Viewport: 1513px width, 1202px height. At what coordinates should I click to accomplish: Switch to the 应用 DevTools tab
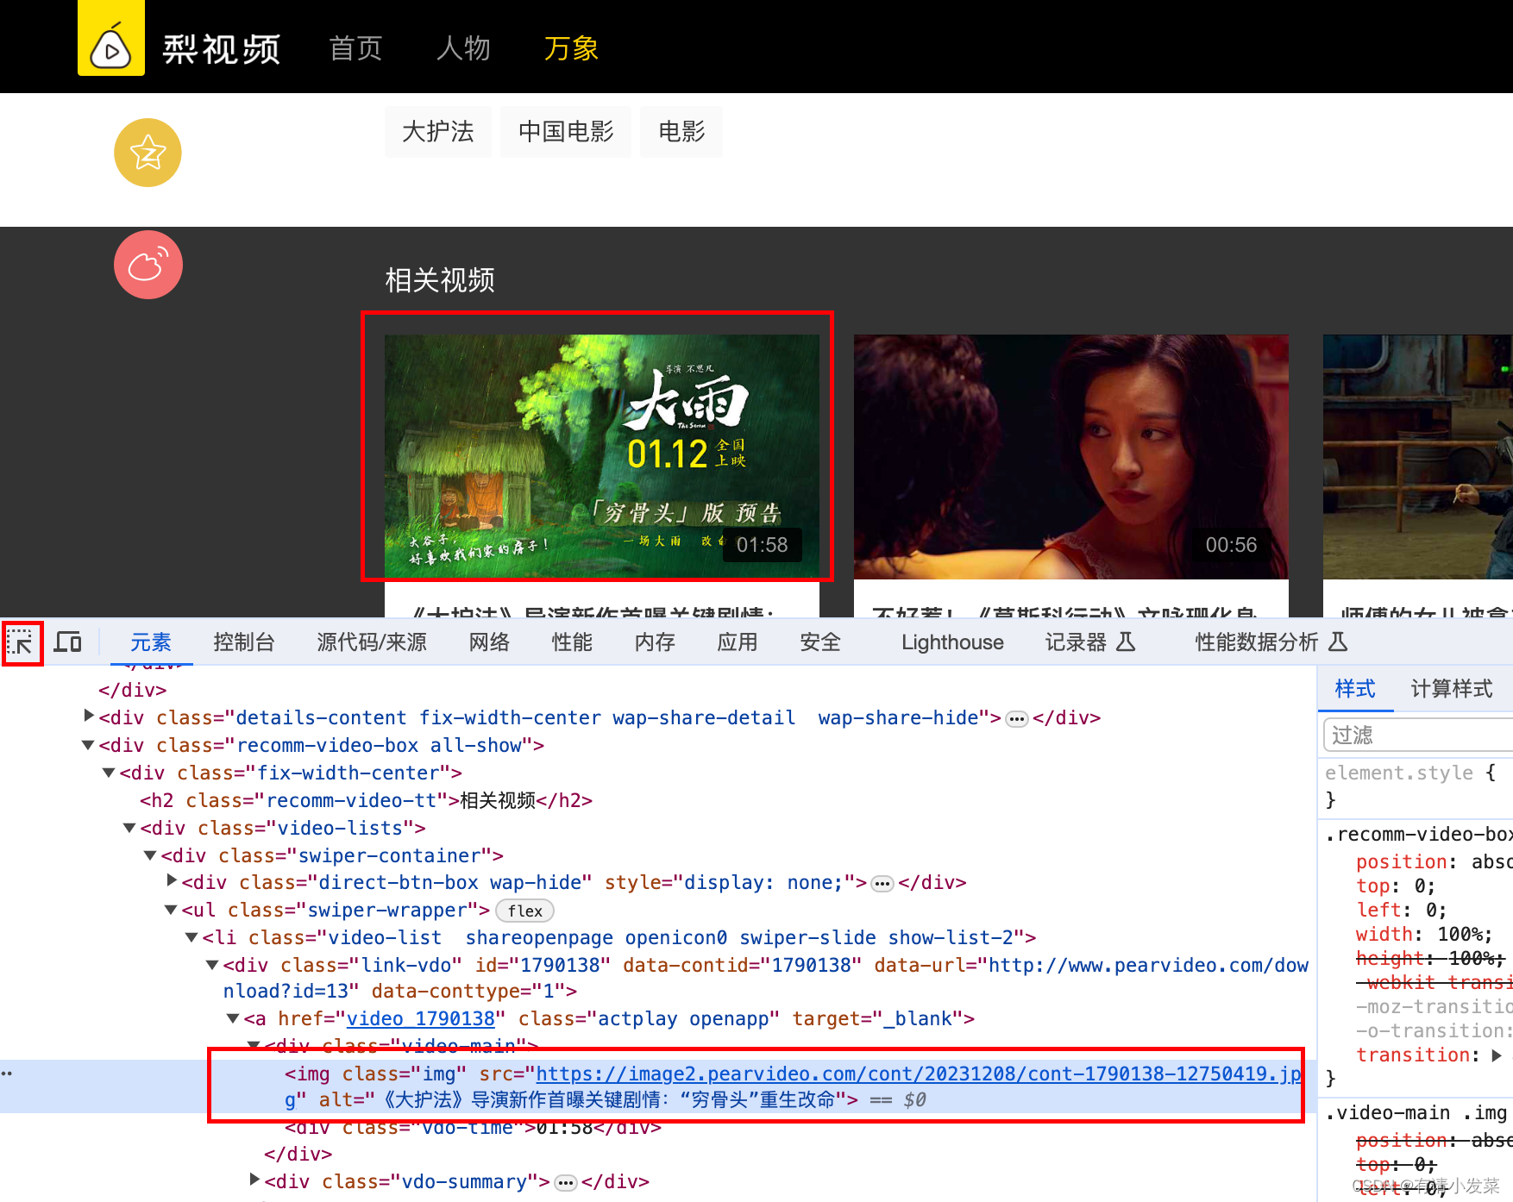click(x=738, y=642)
